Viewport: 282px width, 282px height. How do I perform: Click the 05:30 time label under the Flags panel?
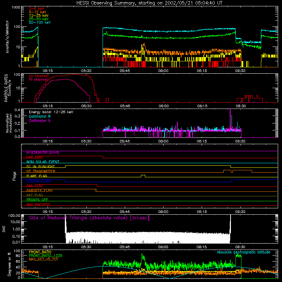[86, 212]
